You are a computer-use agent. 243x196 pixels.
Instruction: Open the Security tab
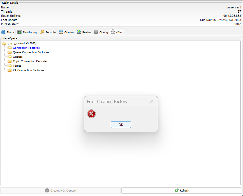48,32
